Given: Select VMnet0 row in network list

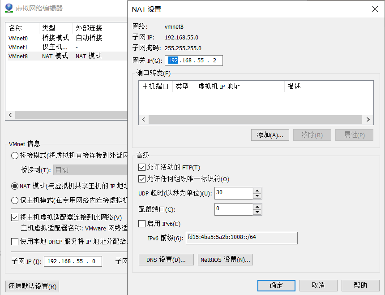Looking at the screenshot, I should [x=67, y=38].
